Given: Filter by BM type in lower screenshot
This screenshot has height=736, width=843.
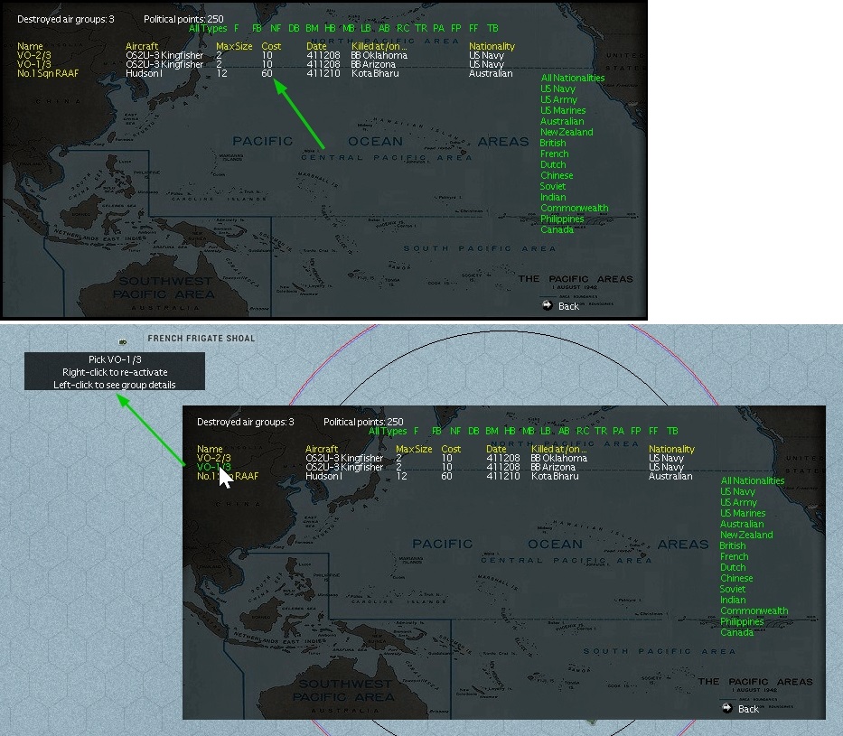Looking at the screenshot, I should tap(492, 431).
